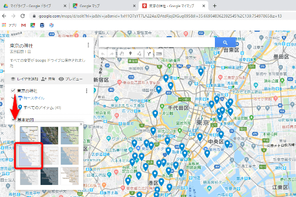
Task: Click the browser address bar URL
Action: (160, 16)
